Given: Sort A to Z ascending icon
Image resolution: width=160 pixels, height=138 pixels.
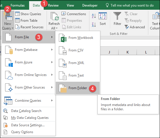Looking at the screenshot, I should [94, 16].
